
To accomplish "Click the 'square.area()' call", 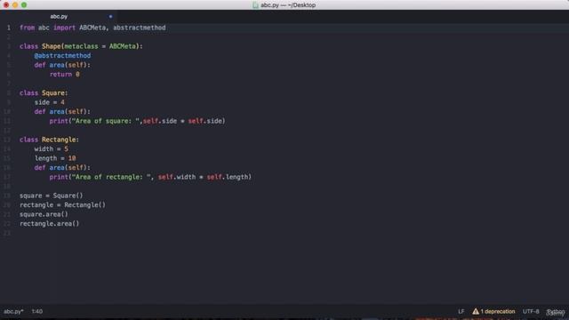I will point(44,214).
